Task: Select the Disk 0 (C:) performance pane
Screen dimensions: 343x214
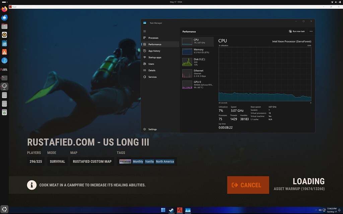Action: pyautogui.click(x=197, y=62)
